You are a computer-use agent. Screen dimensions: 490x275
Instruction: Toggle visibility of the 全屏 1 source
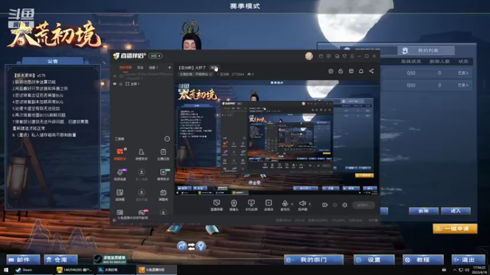tap(115, 84)
